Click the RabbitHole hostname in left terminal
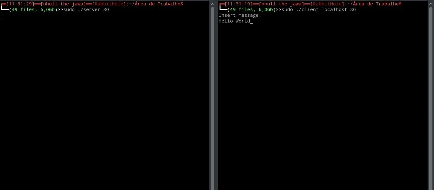434x190 pixels. [109, 4]
